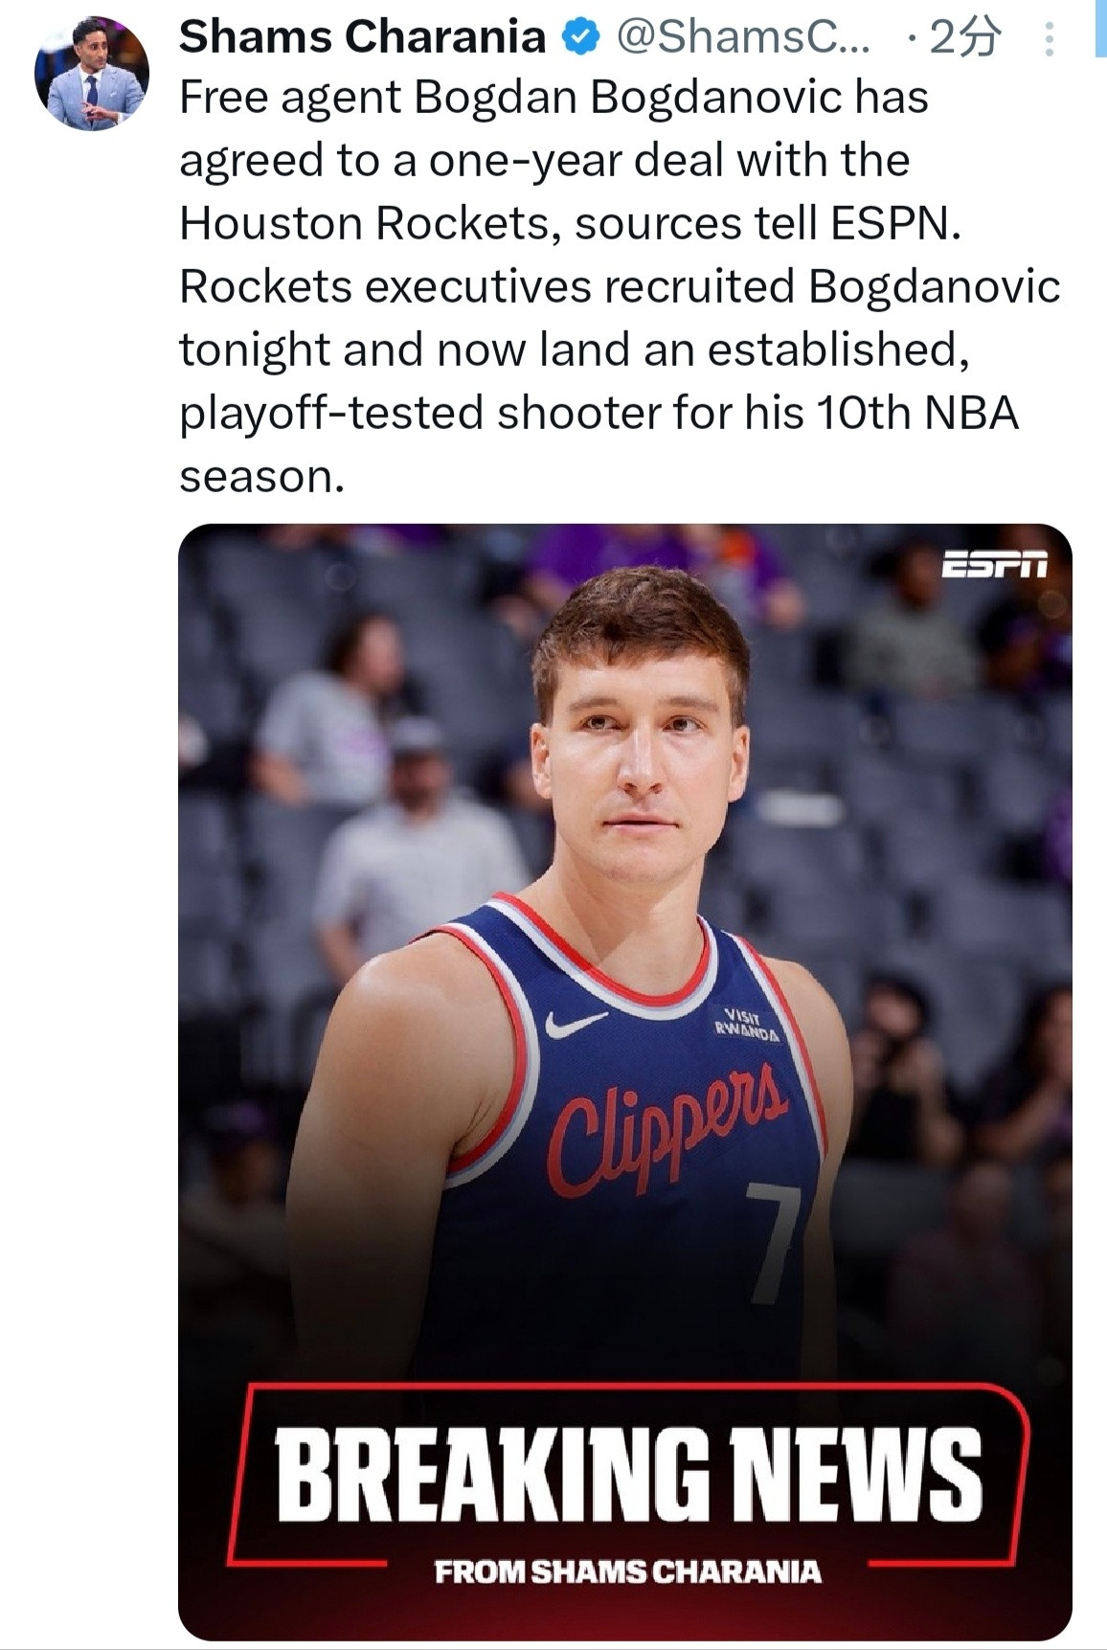Open the three-dot tweet options menu
The width and height of the screenshot is (1107, 1650).
pos(1049,39)
